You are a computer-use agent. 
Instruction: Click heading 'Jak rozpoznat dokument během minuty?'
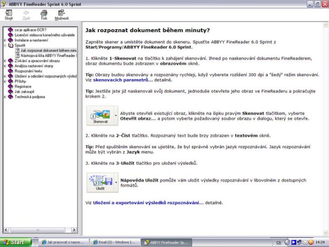pyautogui.click(x=148, y=30)
